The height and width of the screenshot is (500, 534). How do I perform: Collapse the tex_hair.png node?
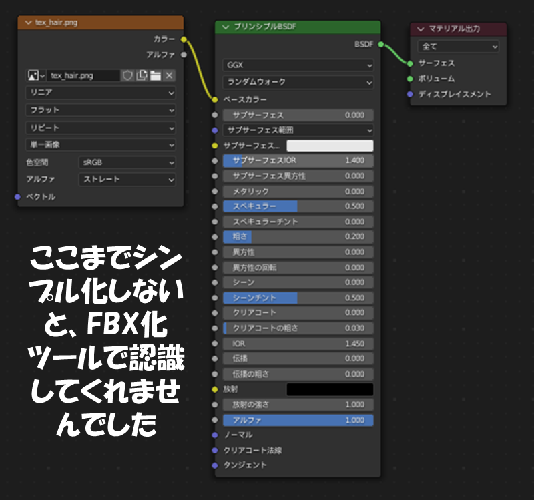click(28, 23)
